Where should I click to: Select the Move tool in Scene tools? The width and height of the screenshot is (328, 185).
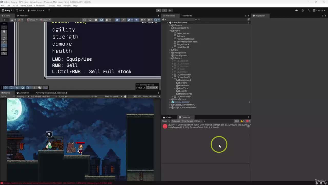tap(4, 35)
